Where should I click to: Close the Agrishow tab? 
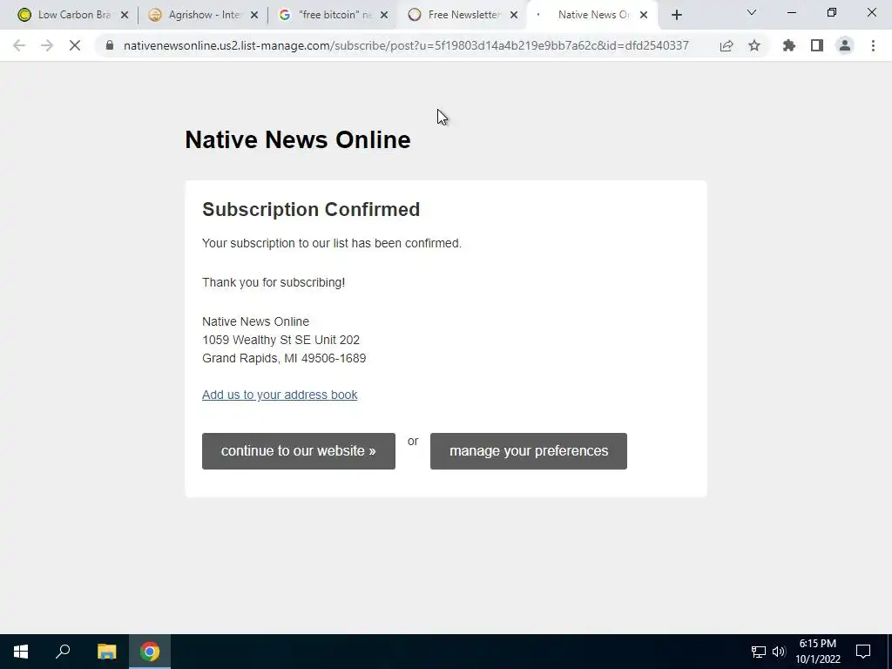(x=254, y=16)
